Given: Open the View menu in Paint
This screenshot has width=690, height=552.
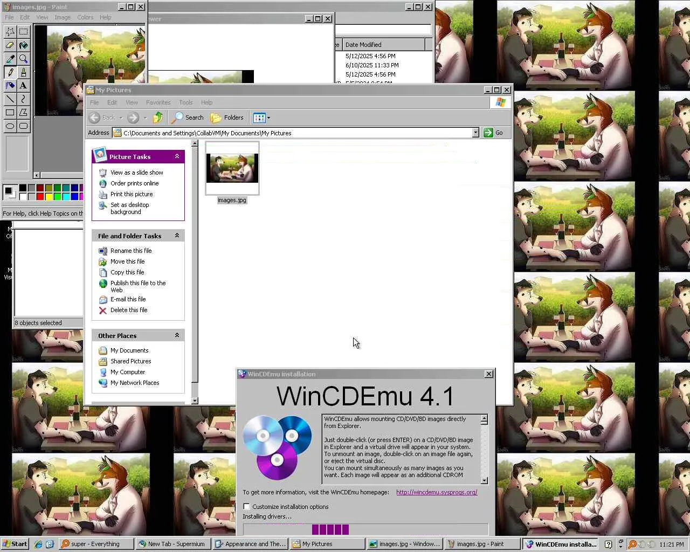Looking at the screenshot, I should coord(42,17).
